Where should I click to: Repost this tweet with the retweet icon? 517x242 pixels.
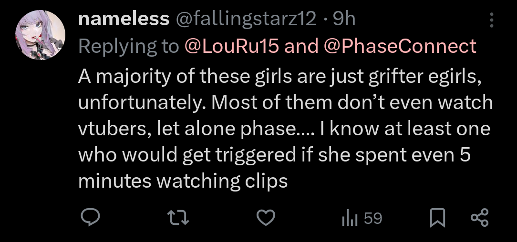coord(178,218)
